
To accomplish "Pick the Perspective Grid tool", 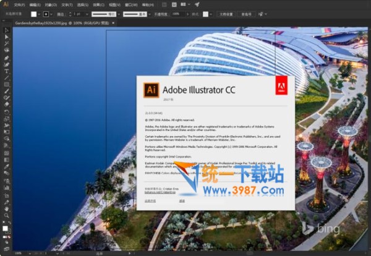I will 6,145.
